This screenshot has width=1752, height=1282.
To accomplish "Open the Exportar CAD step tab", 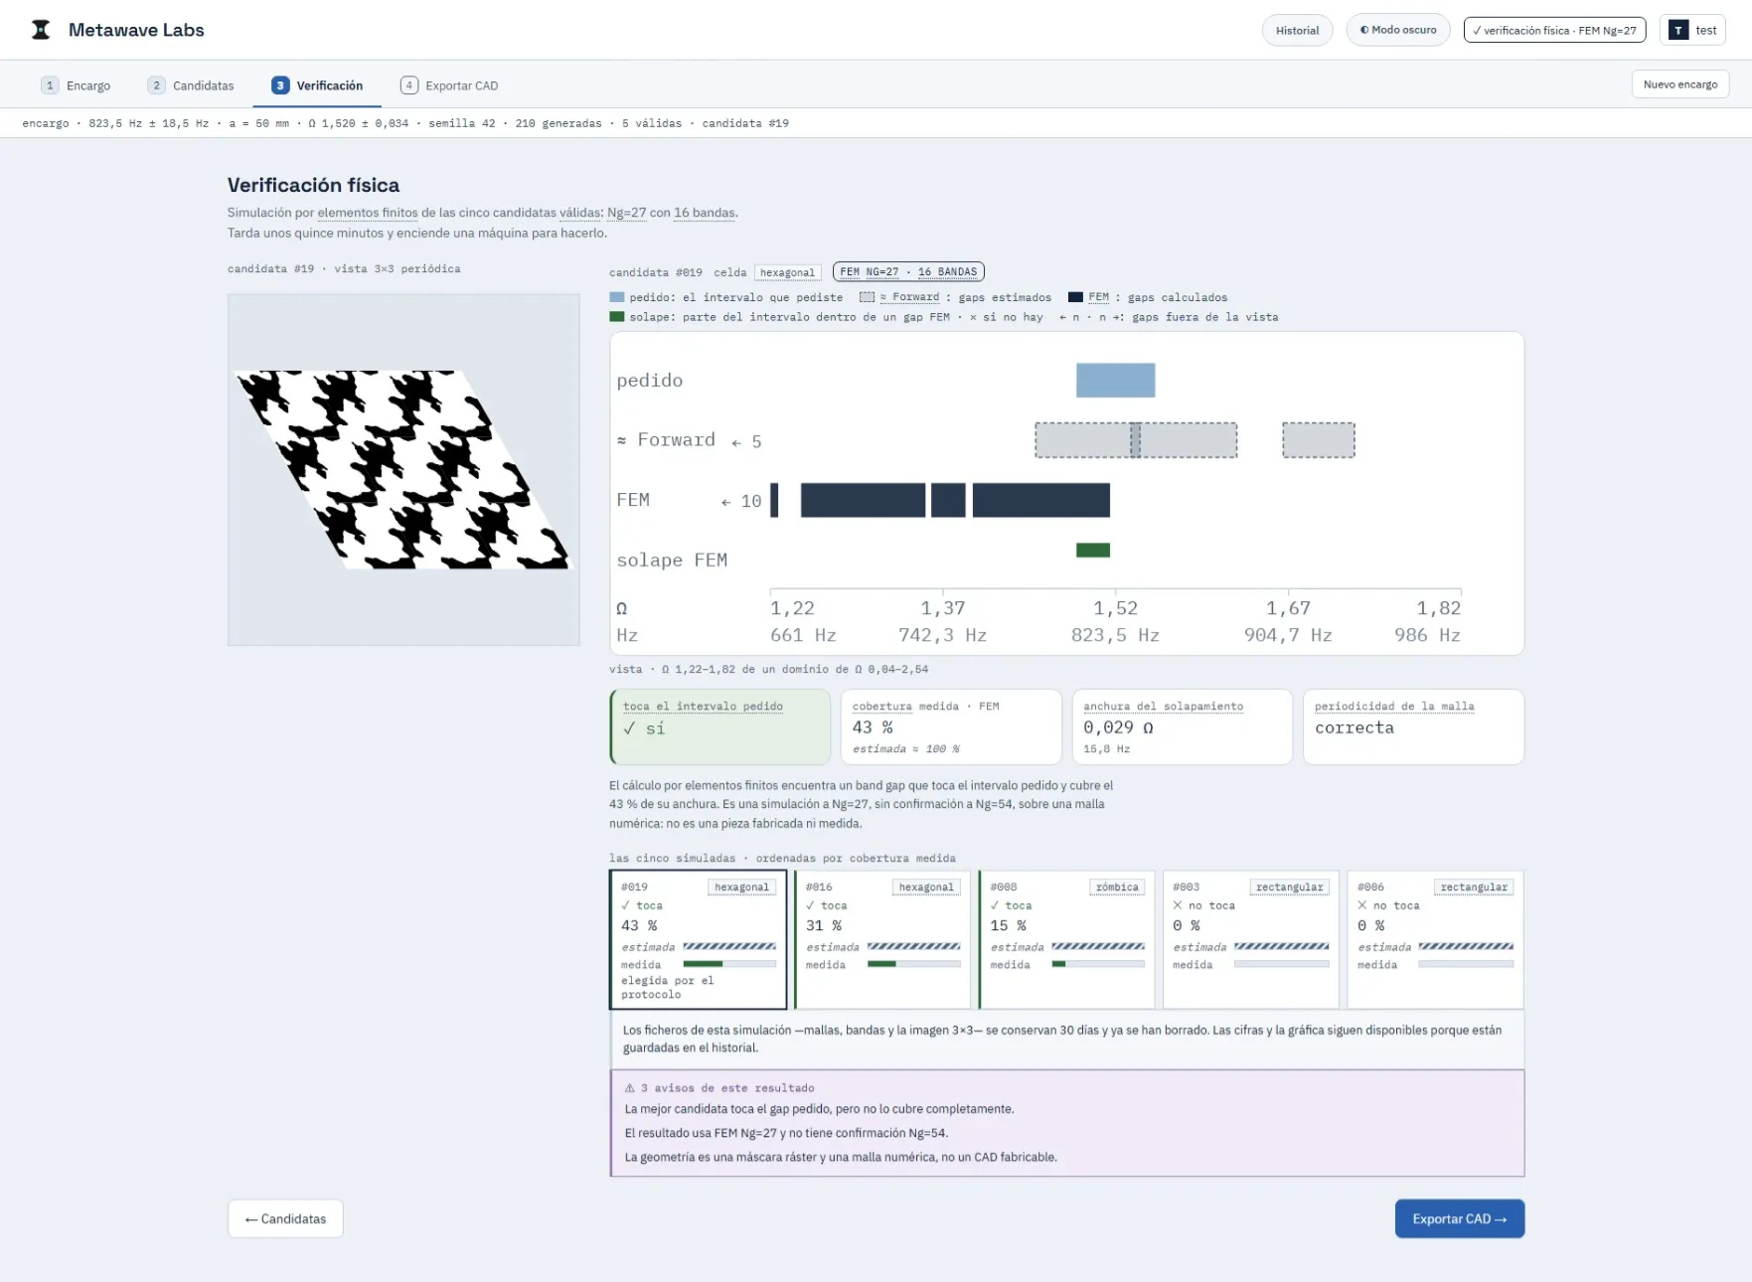I will point(449,85).
